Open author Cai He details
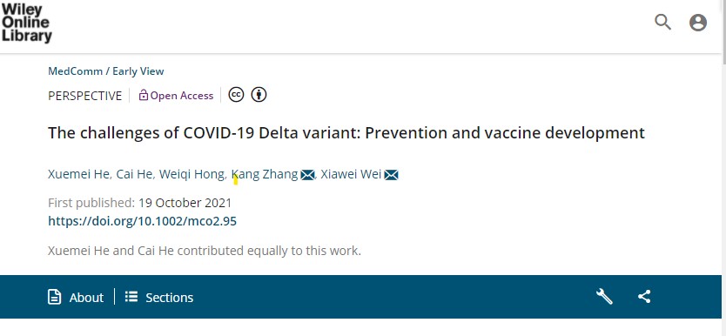The width and height of the screenshot is (726, 336). [x=134, y=174]
